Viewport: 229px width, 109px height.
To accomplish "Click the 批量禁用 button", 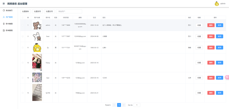I will tap(37, 11).
